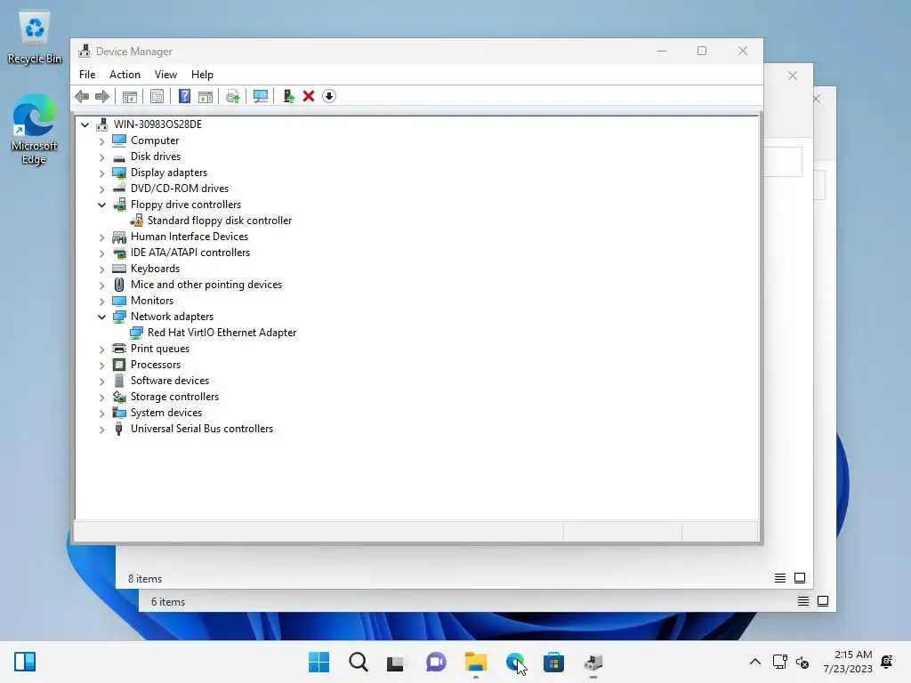Expand the Storage controllers category

click(x=101, y=398)
